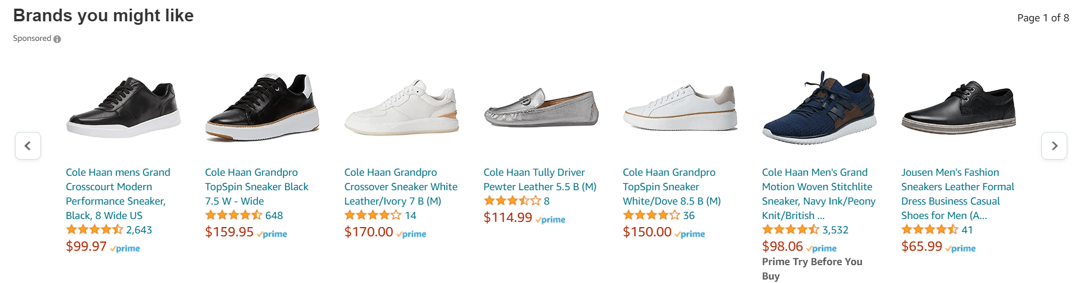Open Jousen Men's Fashion Sneakers link
The height and width of the screenshot is (283, 1084).
(x=957, y=194)
